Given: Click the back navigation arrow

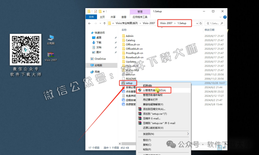Looking at the screenshot, I should 89,23.
